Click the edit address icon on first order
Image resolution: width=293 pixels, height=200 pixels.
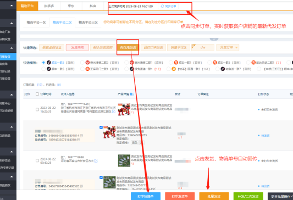(x=114, y=112)
